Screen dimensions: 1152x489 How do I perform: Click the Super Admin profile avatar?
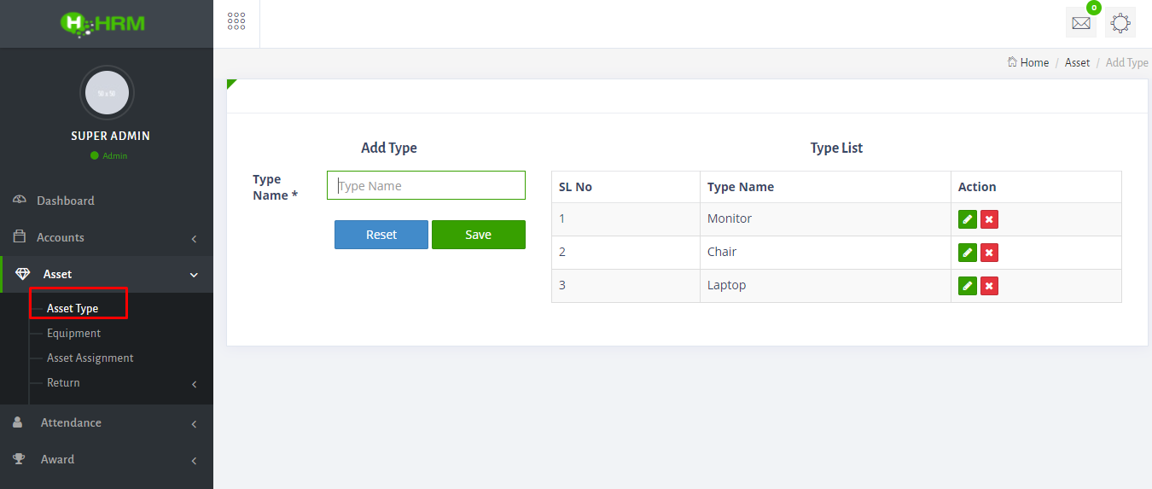108,93
